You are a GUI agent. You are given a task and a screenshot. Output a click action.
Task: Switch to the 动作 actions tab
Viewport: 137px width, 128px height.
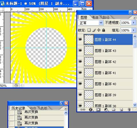pos(33,108)
